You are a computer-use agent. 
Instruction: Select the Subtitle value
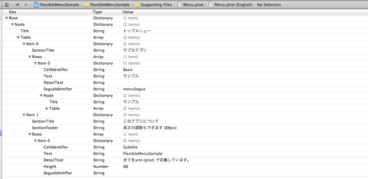tap(130, 147)
